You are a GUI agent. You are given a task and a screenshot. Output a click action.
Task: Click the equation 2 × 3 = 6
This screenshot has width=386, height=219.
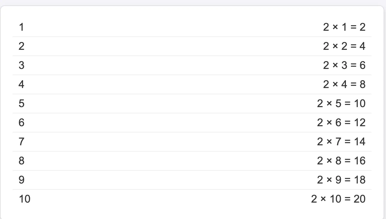click(344, 65)
